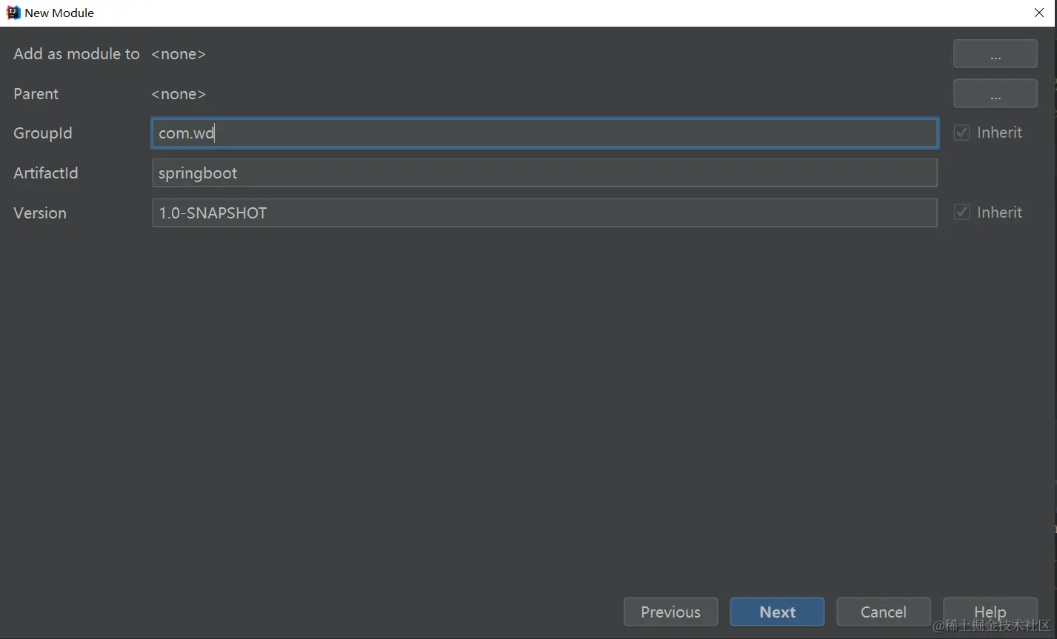Click the ArtifactId label

(x=46, y=173)
